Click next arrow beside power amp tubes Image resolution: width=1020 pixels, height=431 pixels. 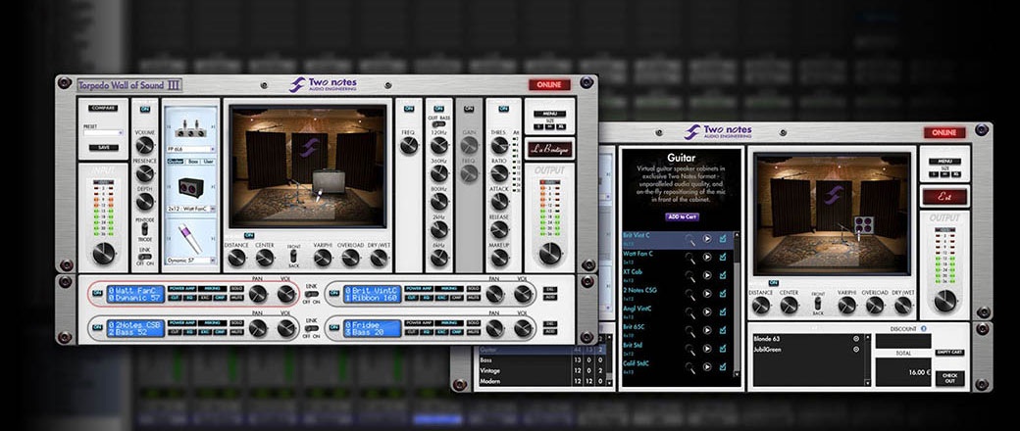212,128
